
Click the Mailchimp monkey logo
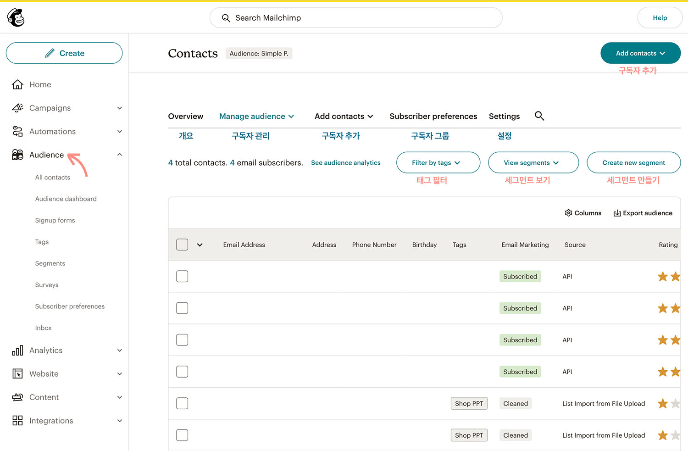[x=16, y=18]
